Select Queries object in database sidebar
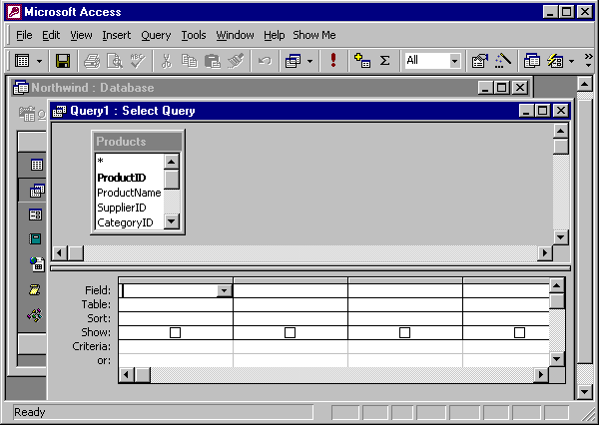The image size is (599, 425). pyautogui.click(x=37, y=191)
